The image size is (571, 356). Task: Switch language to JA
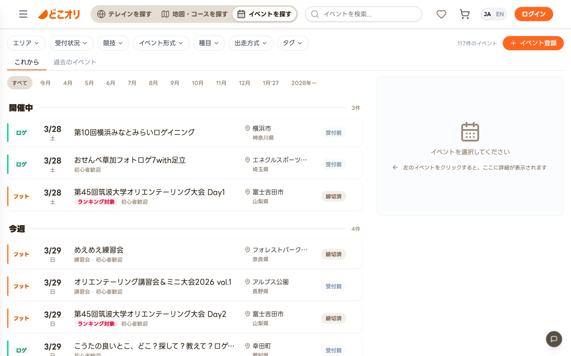pos(488,14)
